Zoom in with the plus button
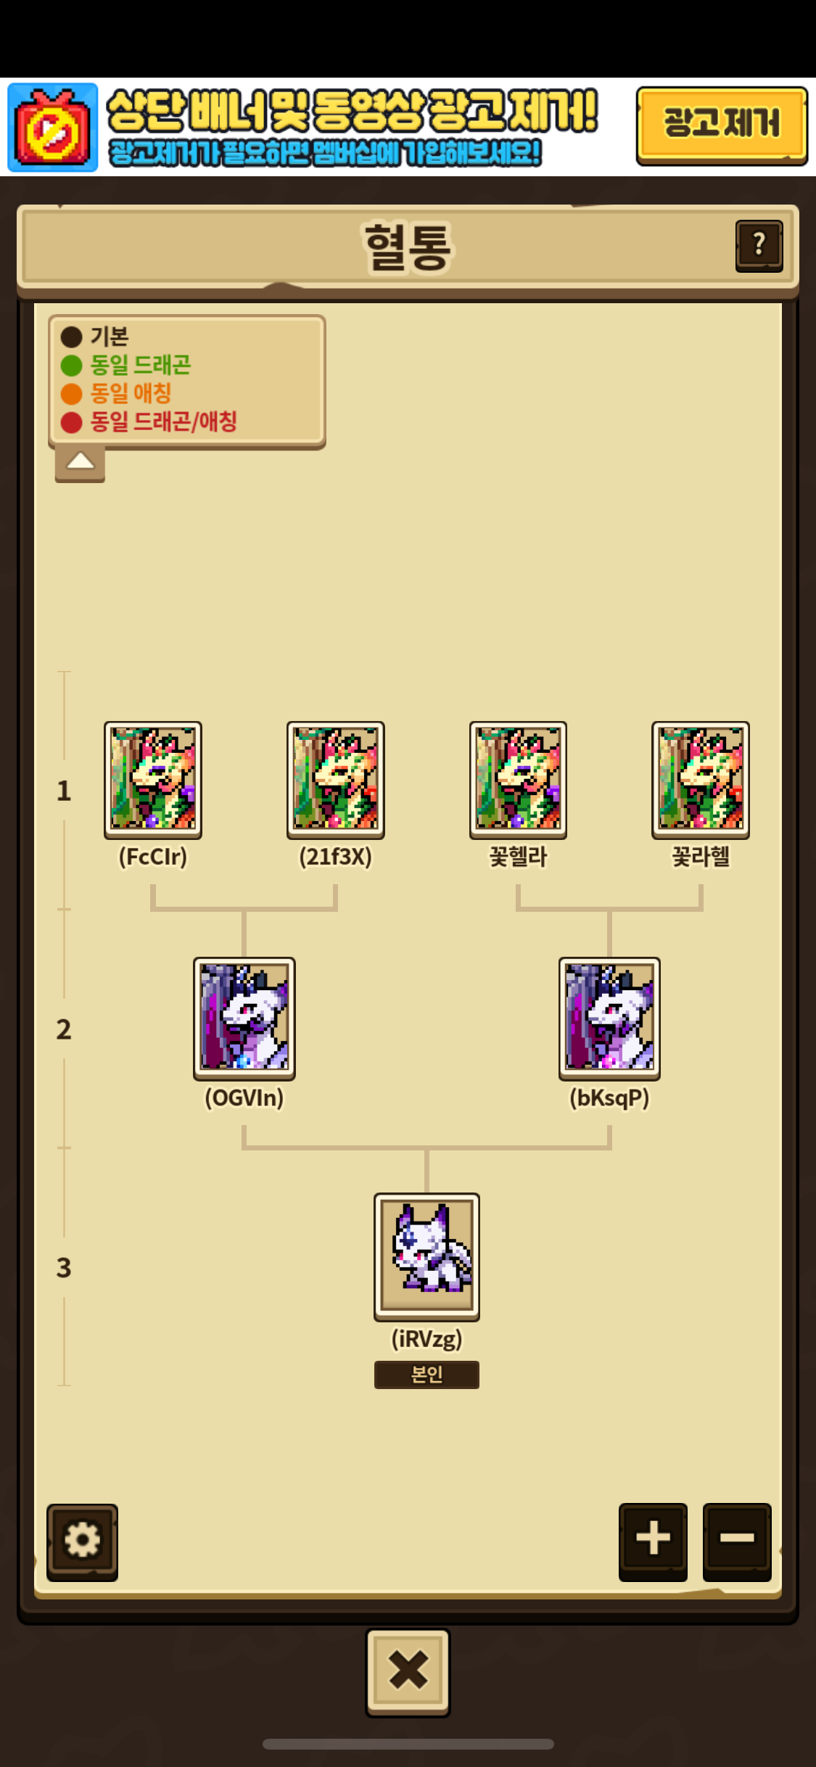The image size is (816, 1767). (653, 1541)
